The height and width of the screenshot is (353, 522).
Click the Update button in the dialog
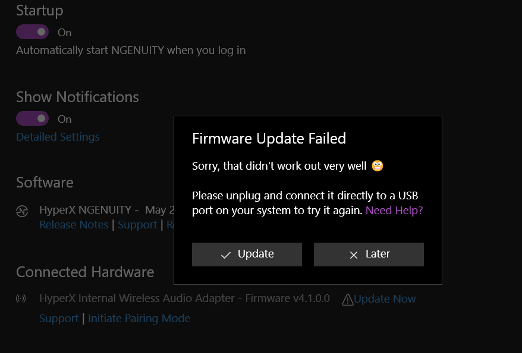click(x=247, y=255)
